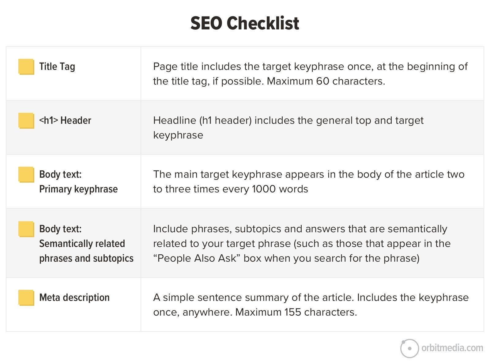Click the 'Maximum 60 characters' text

coord(326,81)
